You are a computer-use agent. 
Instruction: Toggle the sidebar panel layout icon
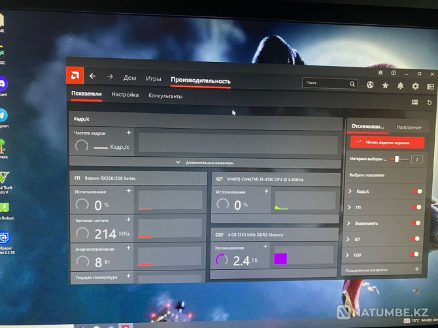[430, 87]
